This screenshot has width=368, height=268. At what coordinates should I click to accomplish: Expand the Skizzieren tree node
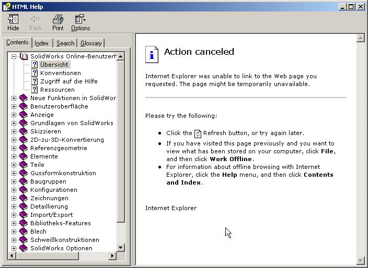pyautogui.click(x=14, y=131)
